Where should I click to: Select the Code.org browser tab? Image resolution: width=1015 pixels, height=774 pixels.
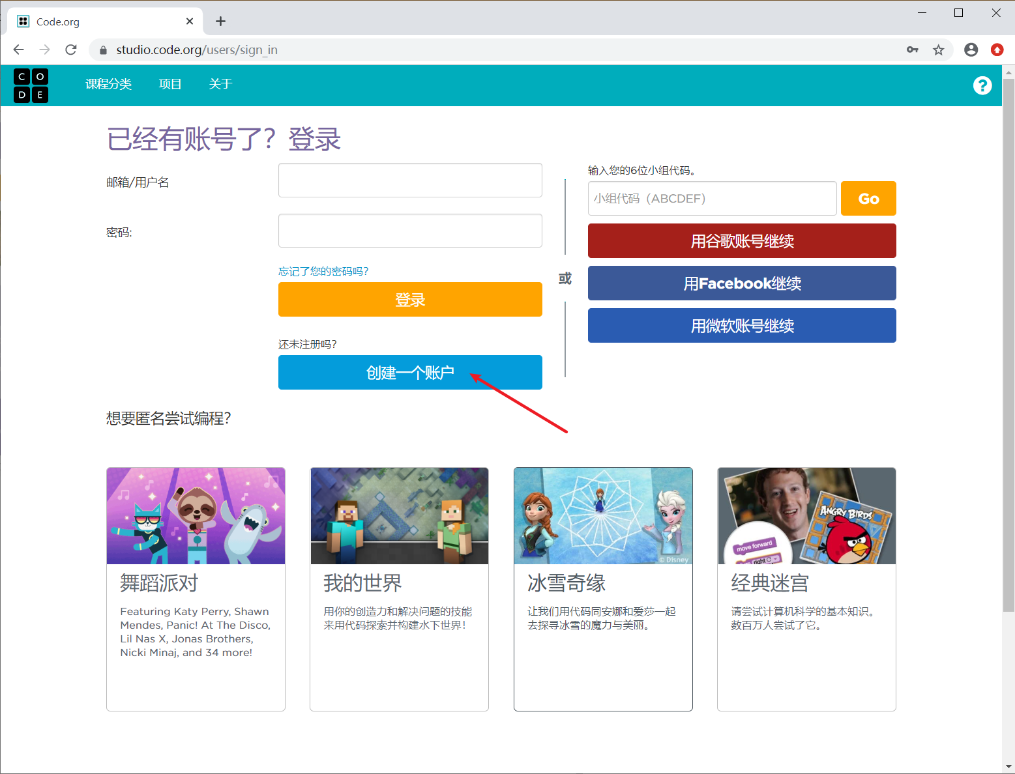(x=104, y=21)
